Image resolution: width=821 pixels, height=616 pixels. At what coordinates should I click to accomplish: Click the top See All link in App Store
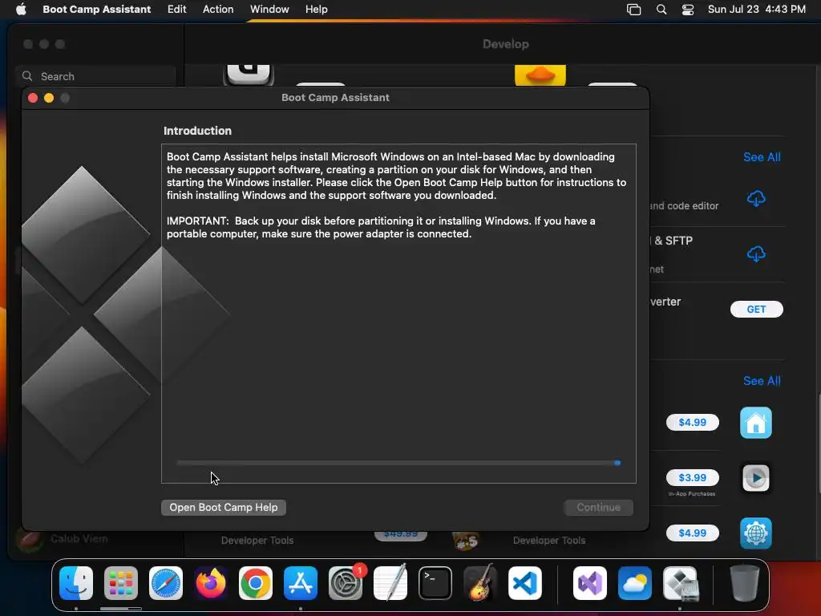point(762,157)
